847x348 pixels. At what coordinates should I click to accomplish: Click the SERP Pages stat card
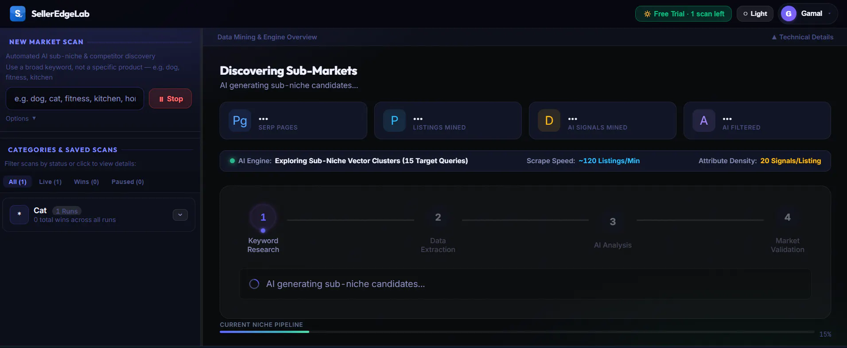(293, 121)
